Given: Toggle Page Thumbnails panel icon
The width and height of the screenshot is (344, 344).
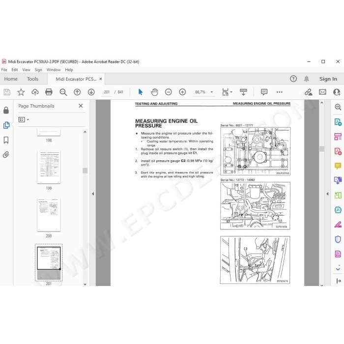Looking at the screenshot, I should point(6,125).
